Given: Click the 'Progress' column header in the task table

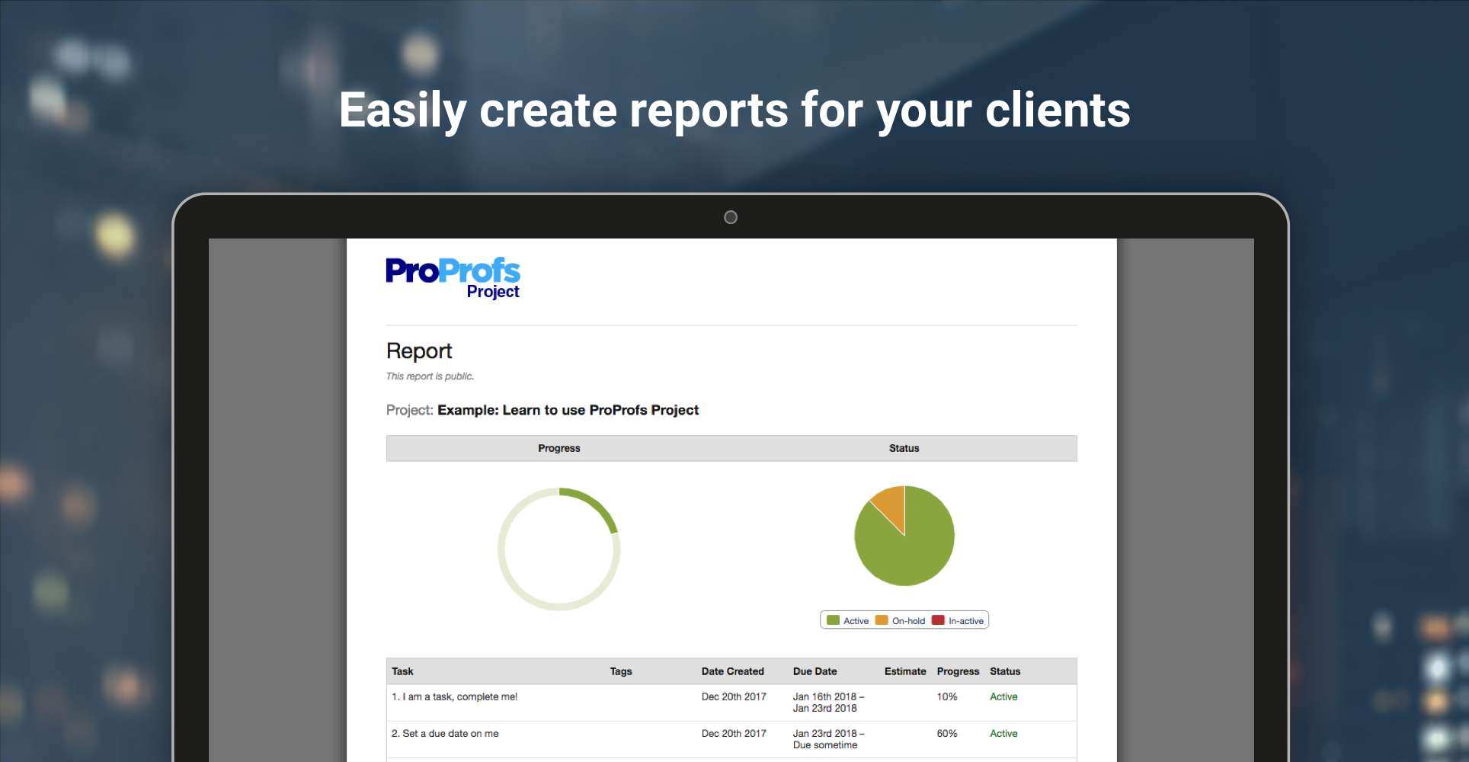Looking at the screenshot, I should coord(959,671).
